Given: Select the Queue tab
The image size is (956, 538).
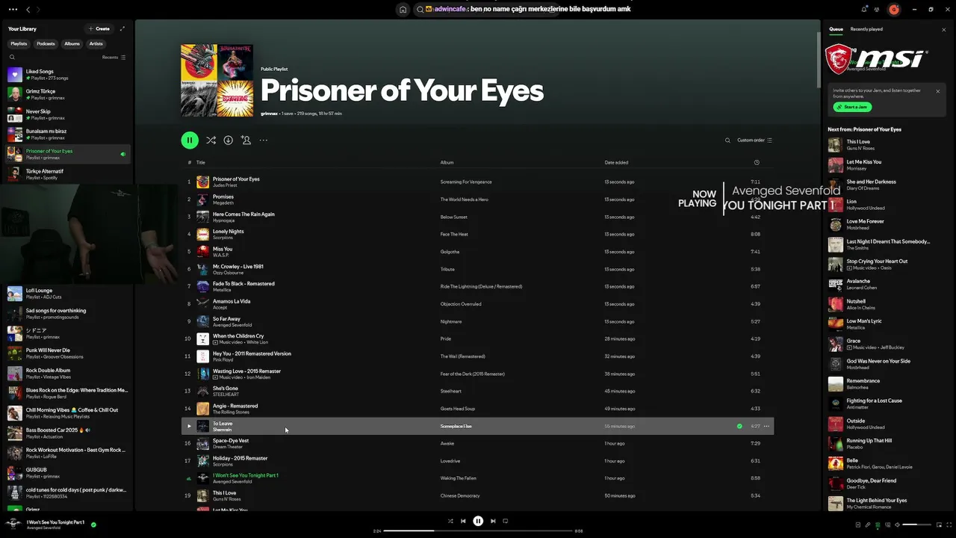Looking at the screenshot, I should click(x=836, y=29).
